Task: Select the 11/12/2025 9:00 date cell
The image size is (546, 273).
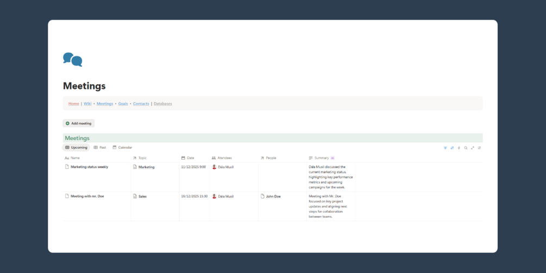Action: coord(194,177)
